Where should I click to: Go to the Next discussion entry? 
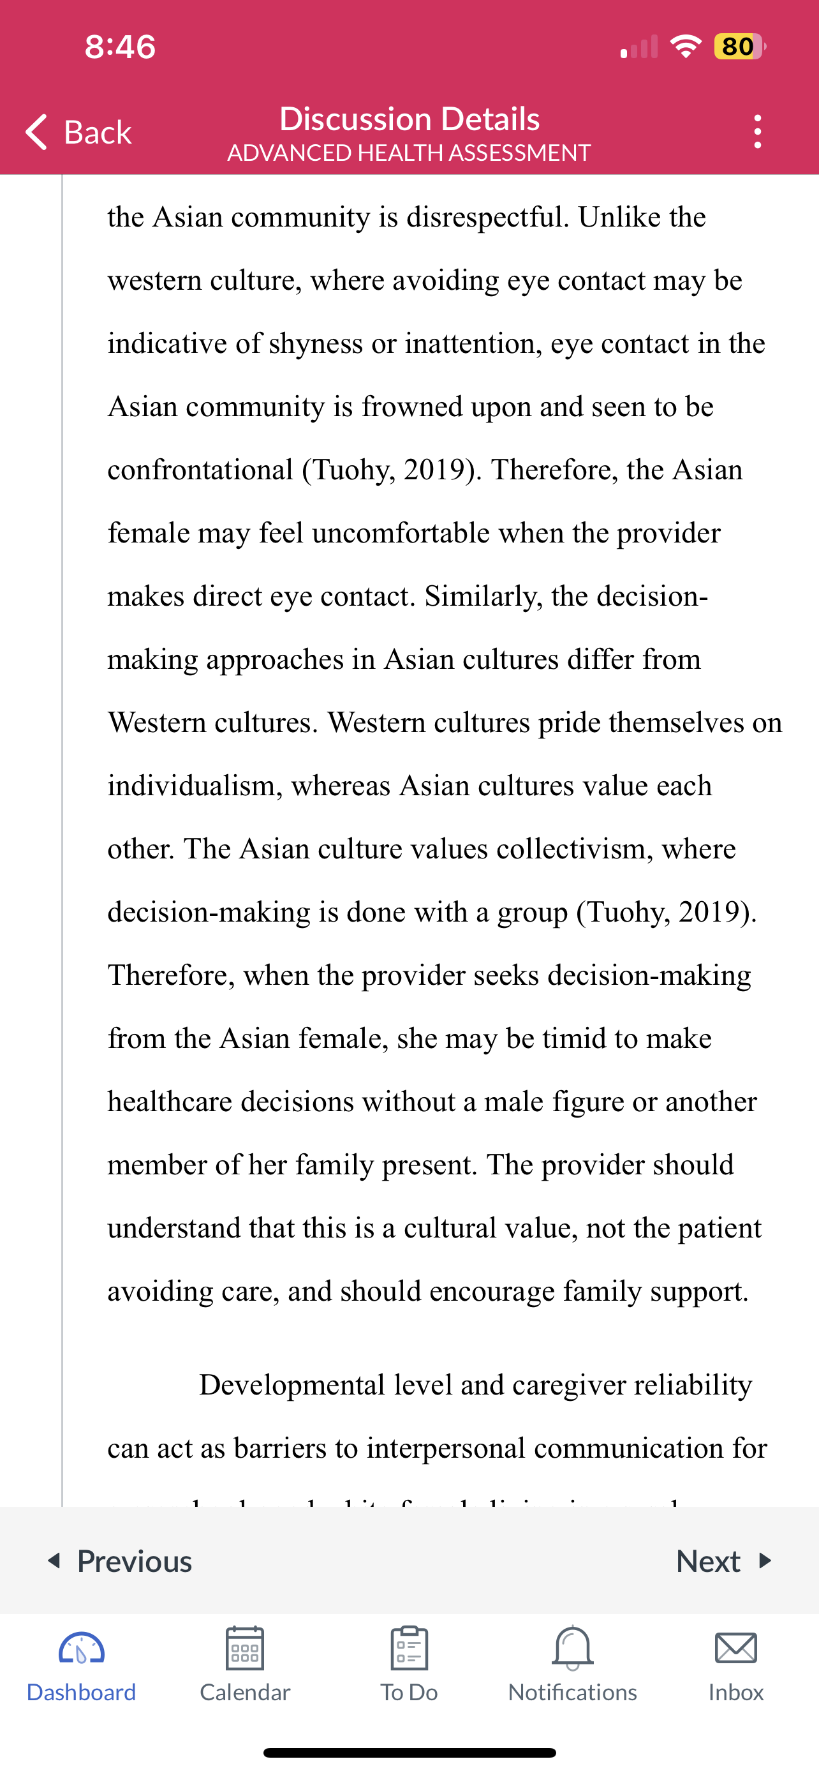click(x=724, y=1560)
